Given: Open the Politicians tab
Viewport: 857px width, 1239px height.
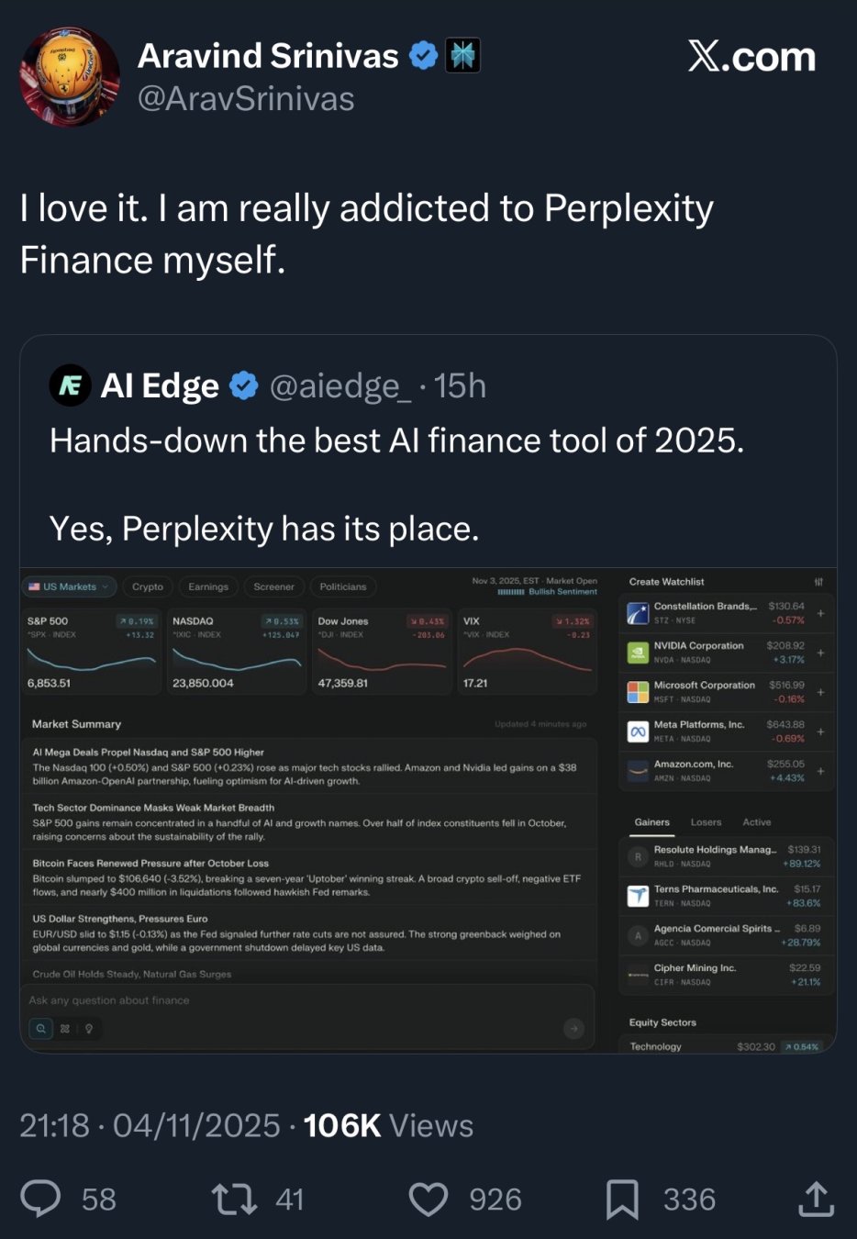Looking at the screenshot, I should tap(342, 586).
